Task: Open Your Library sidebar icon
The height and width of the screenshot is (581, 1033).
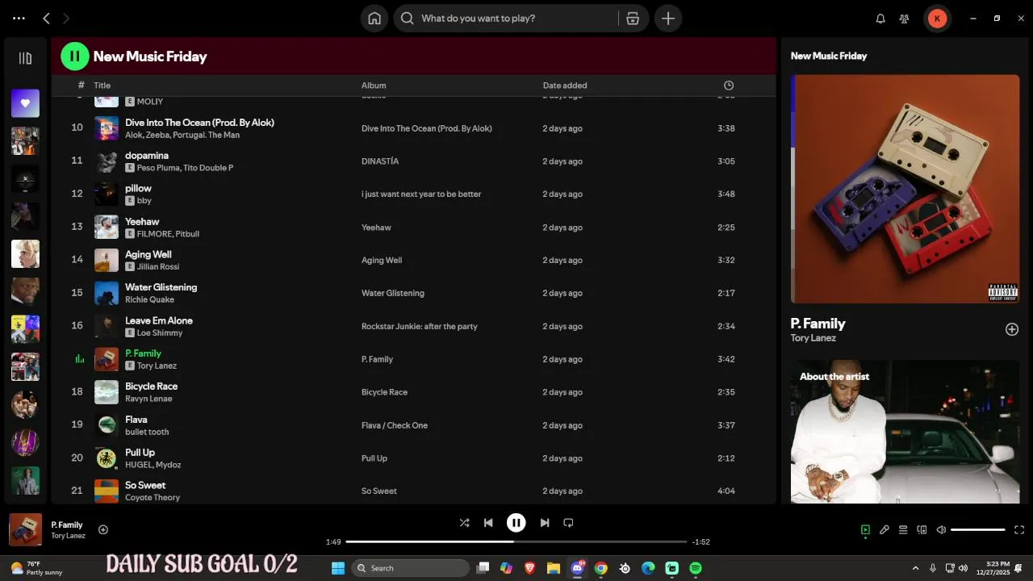Action: 25,58
